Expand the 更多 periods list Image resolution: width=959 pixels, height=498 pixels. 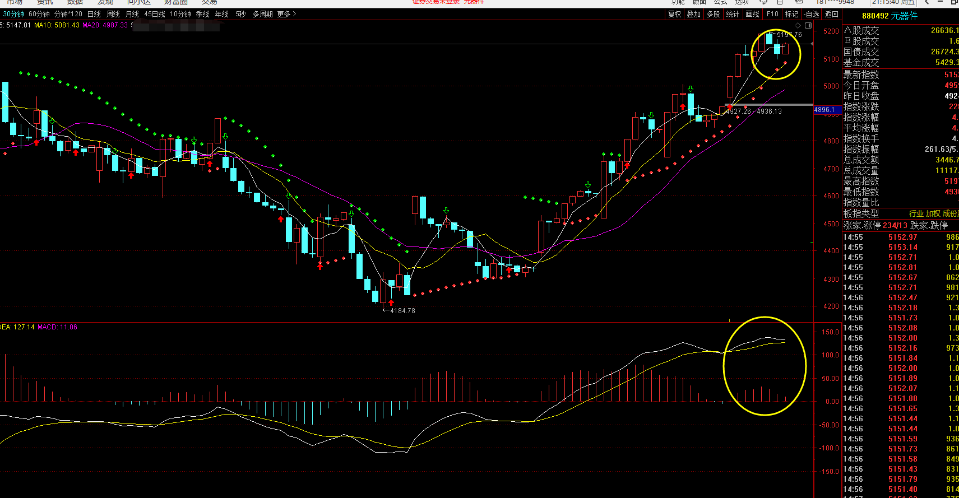point(286,14)
